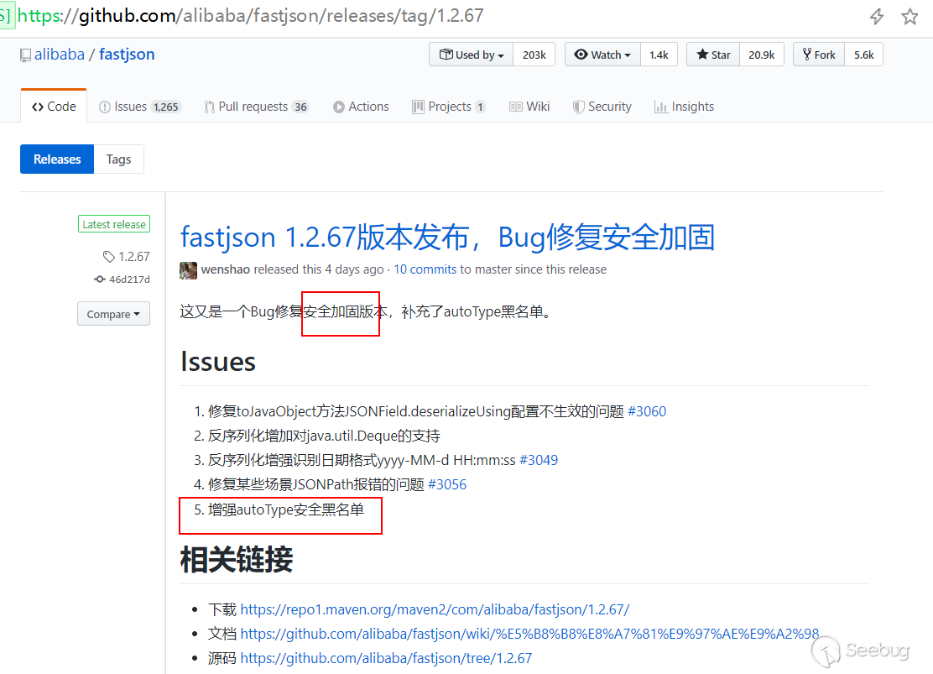Open issue #3056

click(447, 484)
